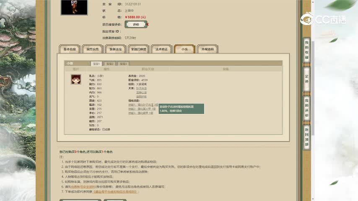Click the price ¥5888.00 text
Viewport: 358px width, 201px height.
(135, 17)
